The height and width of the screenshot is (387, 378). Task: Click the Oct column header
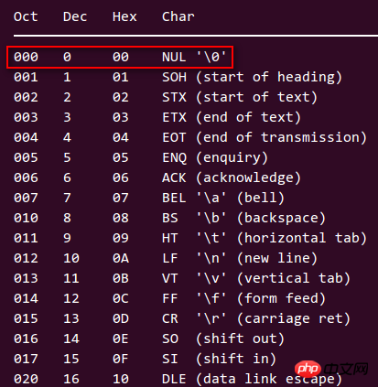pyautogui.click(x=26, y=16)
